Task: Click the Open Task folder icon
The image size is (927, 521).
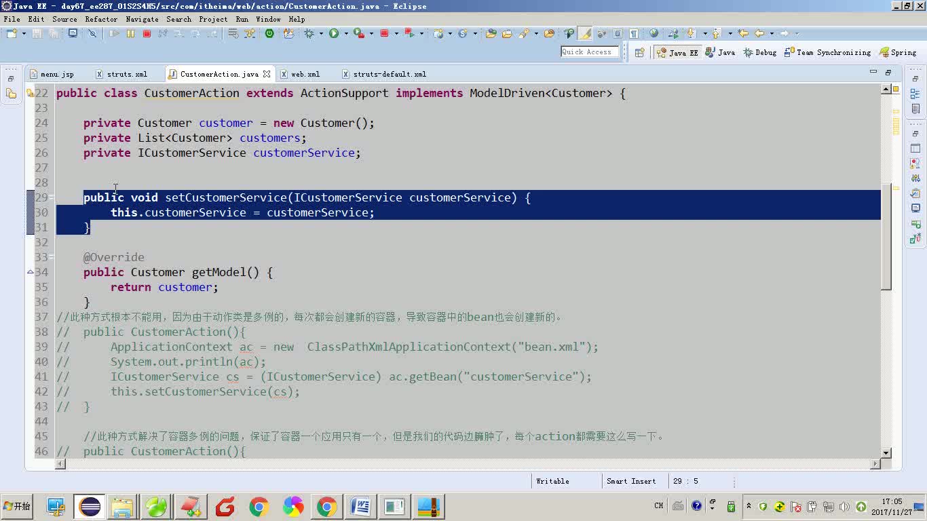Action: pyautogui.click(x=507, y=33)
